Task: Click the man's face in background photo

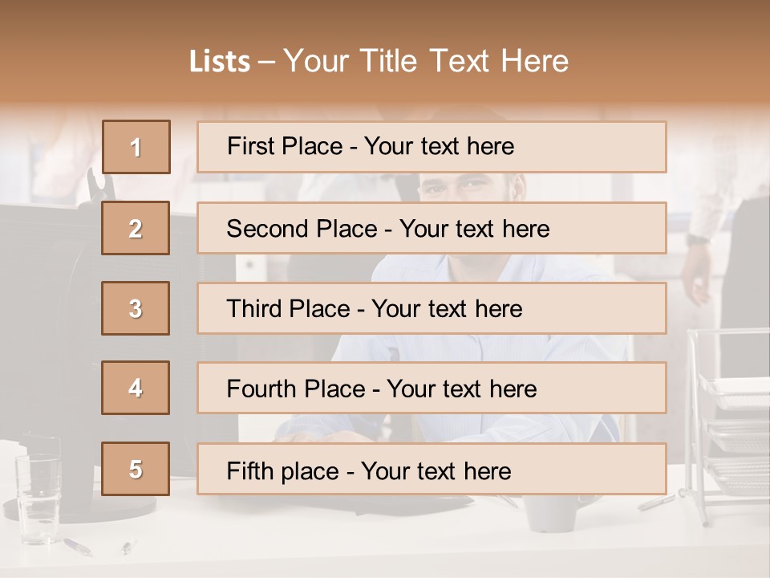Action: click(469, 188)
